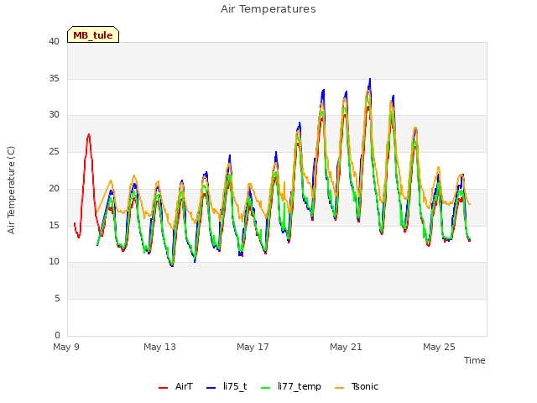Image resolution: width=537 pixels, height=403 pixels.
Task: Click the blue li75_t legend color marker
Action: tap(211, 388)
